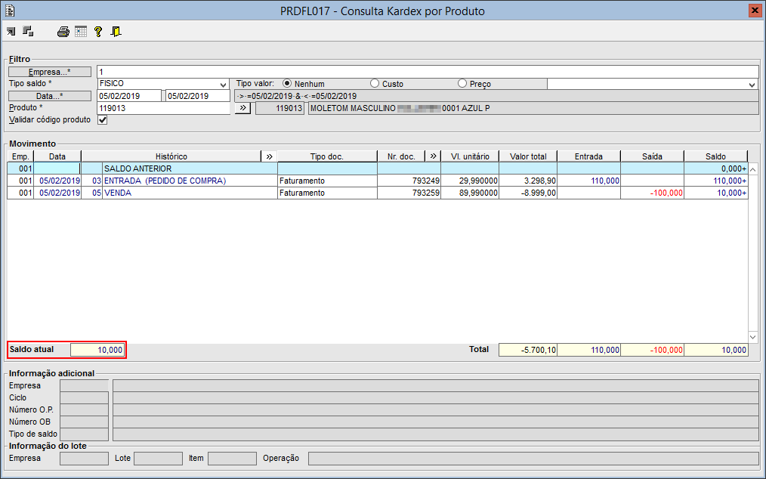Open the grid/spreadsheet export icon
Screen dimensions: 766x479
pos(81,32)
